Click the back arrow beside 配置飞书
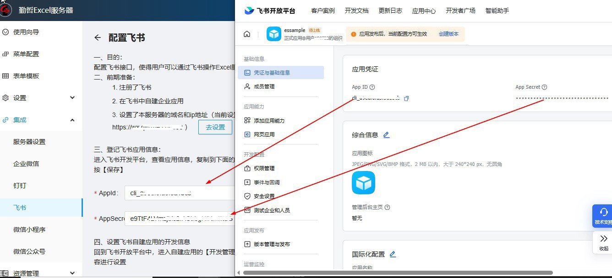Viewport: 612px width, 278px height. point(98,38)
